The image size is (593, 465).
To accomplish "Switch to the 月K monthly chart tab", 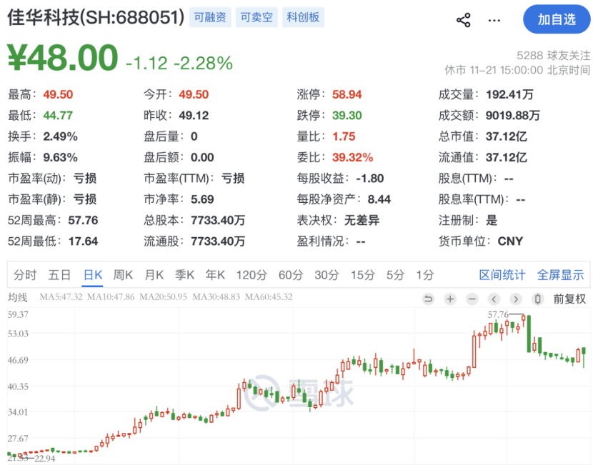I will [x=154, y=274].
